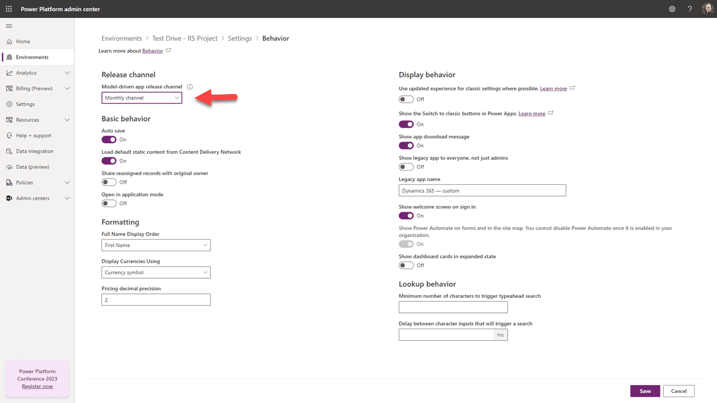Collapse the left navigation hamburger menu
Screen dimensions: 717x403
click(9, 26)
